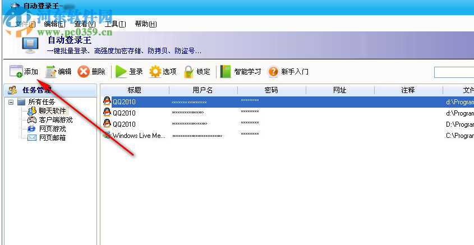Image resolution: width=474 pixels, height=245 pixels.
Task: Open the 帮助(H) menu
Action: tap(146, 24)
